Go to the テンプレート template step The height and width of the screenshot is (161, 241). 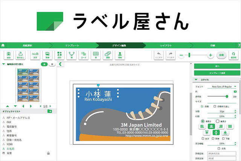coord(72,46)
